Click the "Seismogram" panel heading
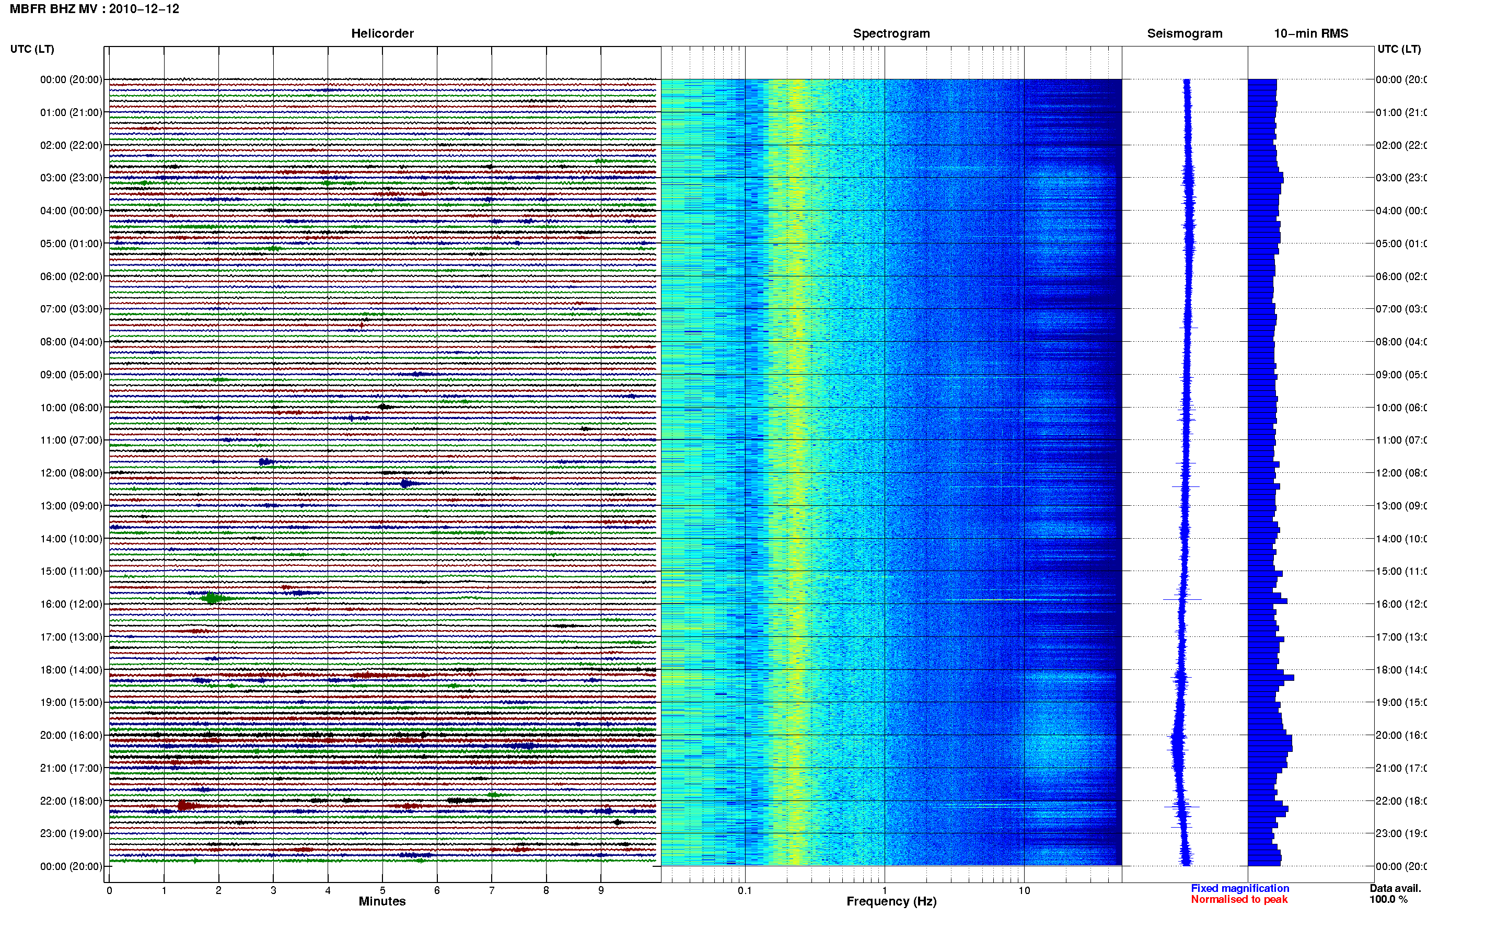The image size is (1486, 929). tap(1185, 34)
